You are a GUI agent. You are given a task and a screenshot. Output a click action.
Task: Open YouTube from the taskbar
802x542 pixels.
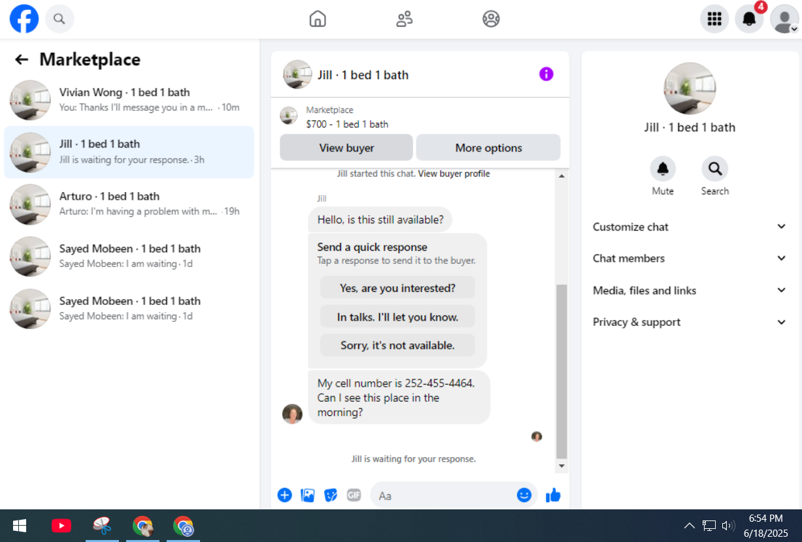click(61, 526)
